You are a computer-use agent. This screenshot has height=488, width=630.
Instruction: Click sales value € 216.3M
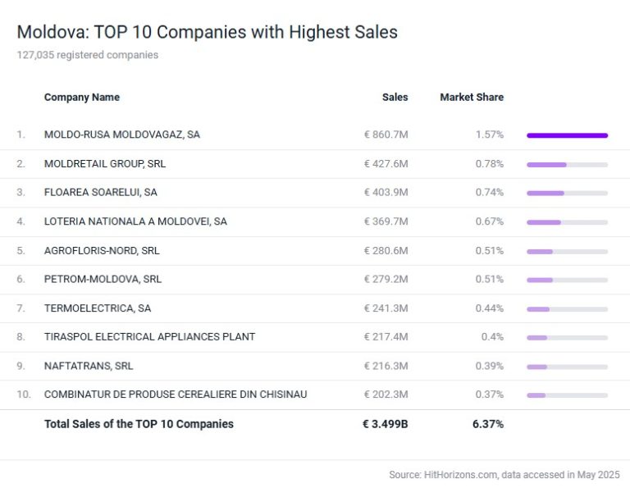pos(386,366)
